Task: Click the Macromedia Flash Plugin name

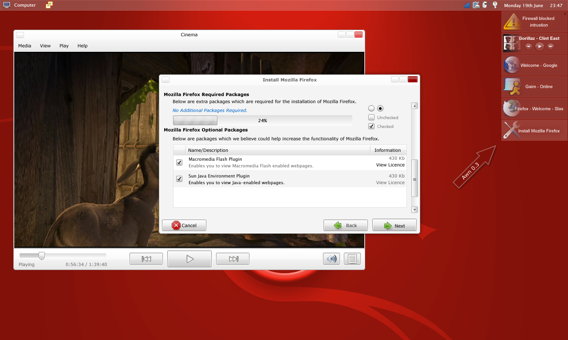Action: (215, 159)
